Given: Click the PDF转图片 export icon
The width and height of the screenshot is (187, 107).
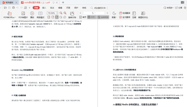Looking at the screenshot, I should coord(23,14).
